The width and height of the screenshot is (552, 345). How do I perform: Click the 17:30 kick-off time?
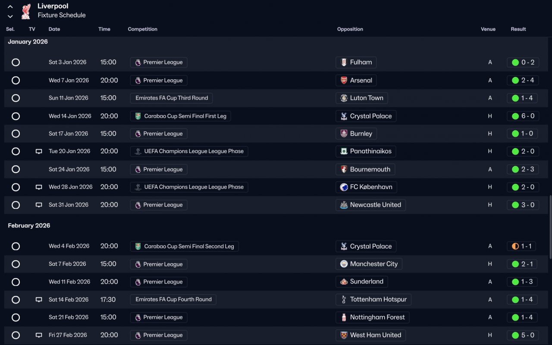click(108, 300)
